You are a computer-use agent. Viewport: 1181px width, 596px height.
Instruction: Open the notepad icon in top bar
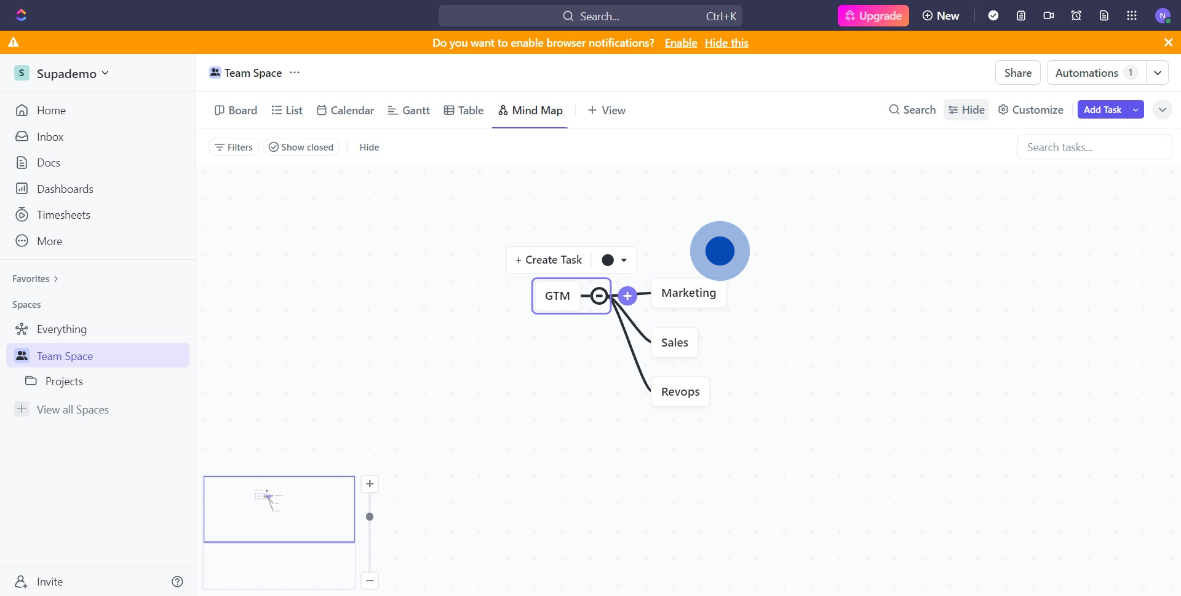pos(1021,16)
